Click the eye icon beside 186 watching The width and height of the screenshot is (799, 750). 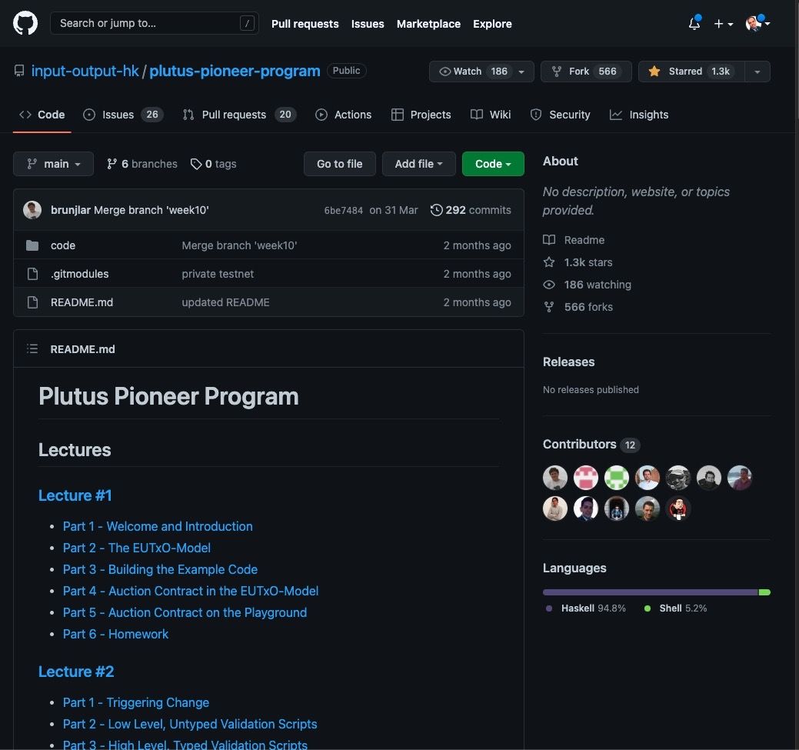click(549, 285)
